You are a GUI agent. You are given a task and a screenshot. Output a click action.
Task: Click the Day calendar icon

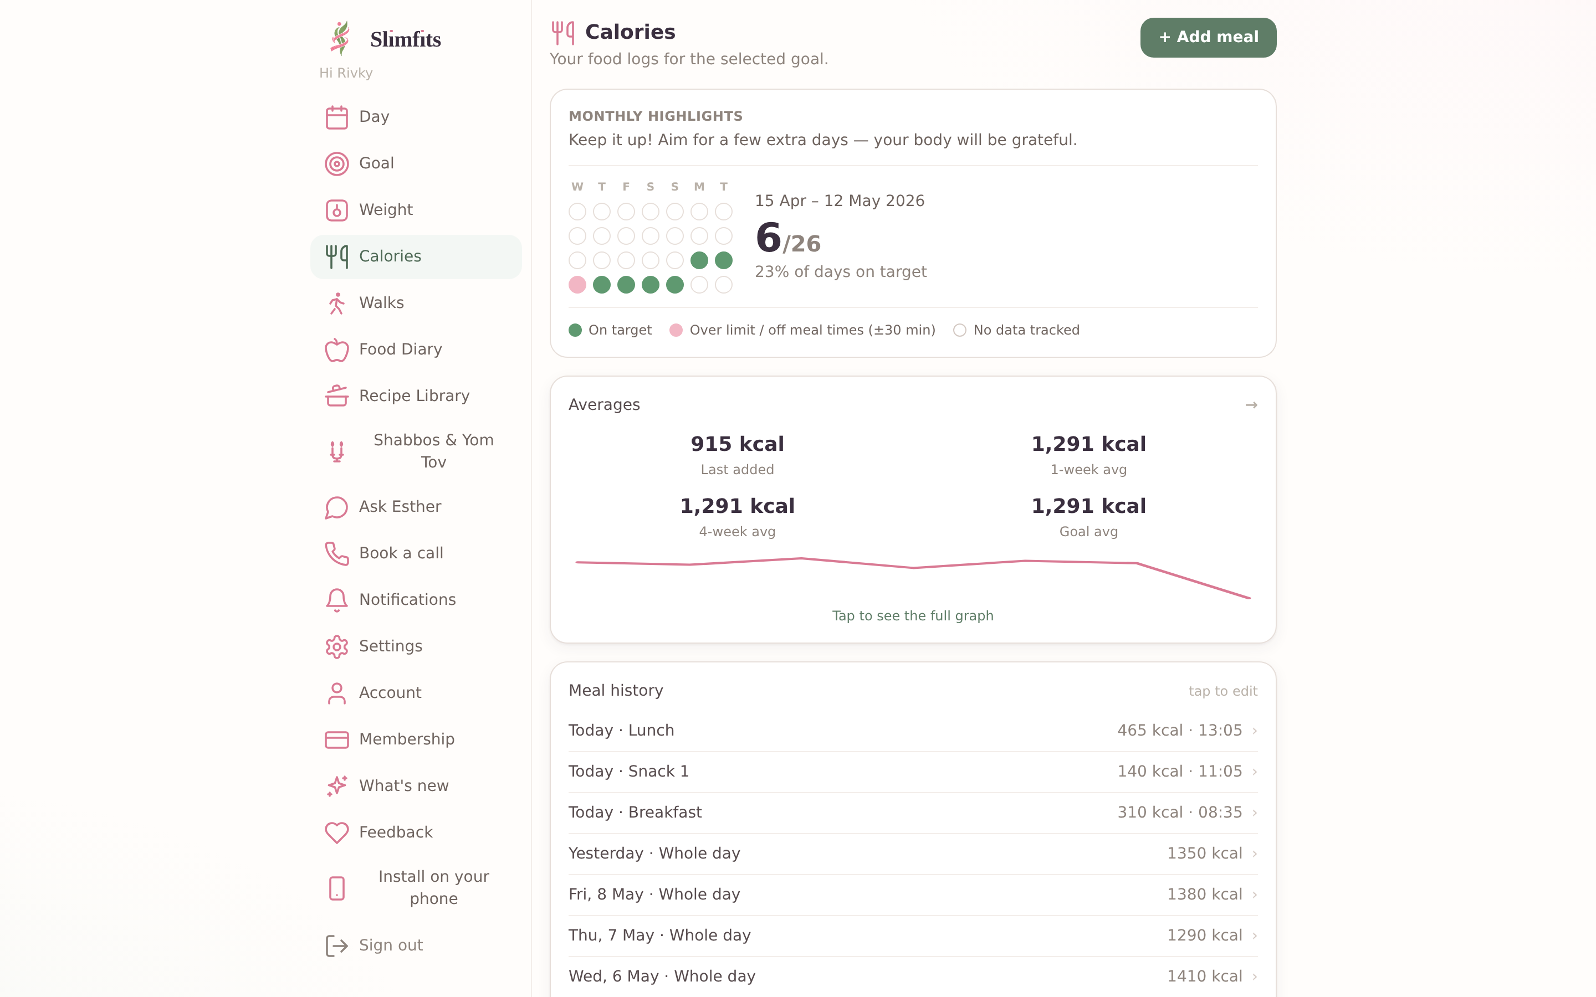click(336, 117)
